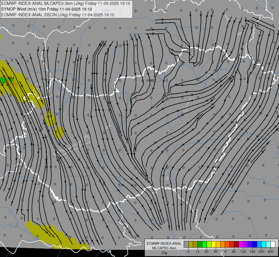Click the legend tick label 250
Image resolution: width=279 pixels, height=257 pixels.
[261, 252]
